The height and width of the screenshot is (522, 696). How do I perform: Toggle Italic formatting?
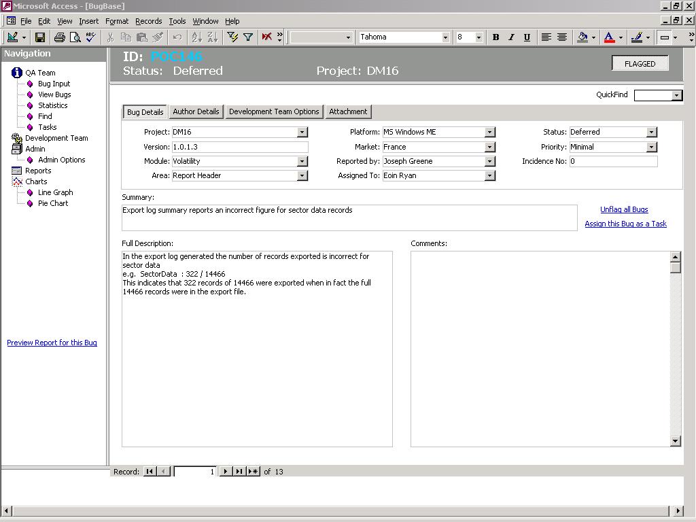[511, 37]
